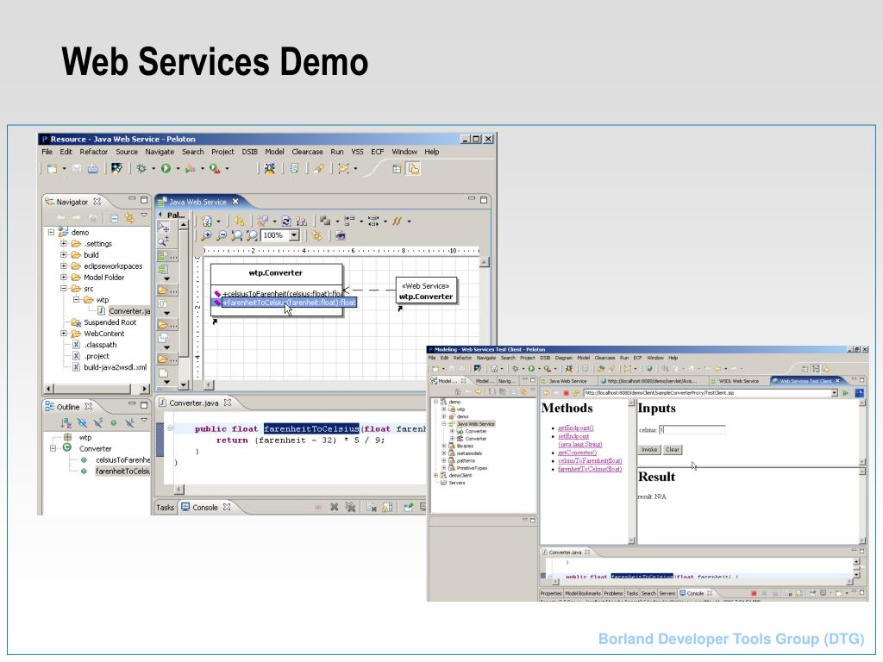Click the alphabetical Sort icon in the Outline view
This screenshot has width=883, height=662.
point(66,422)
